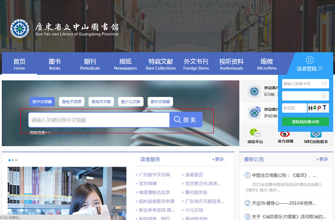Viewport: 335px width, 220px height.
Task: Click the reader card number field
Action: point(305,84)
